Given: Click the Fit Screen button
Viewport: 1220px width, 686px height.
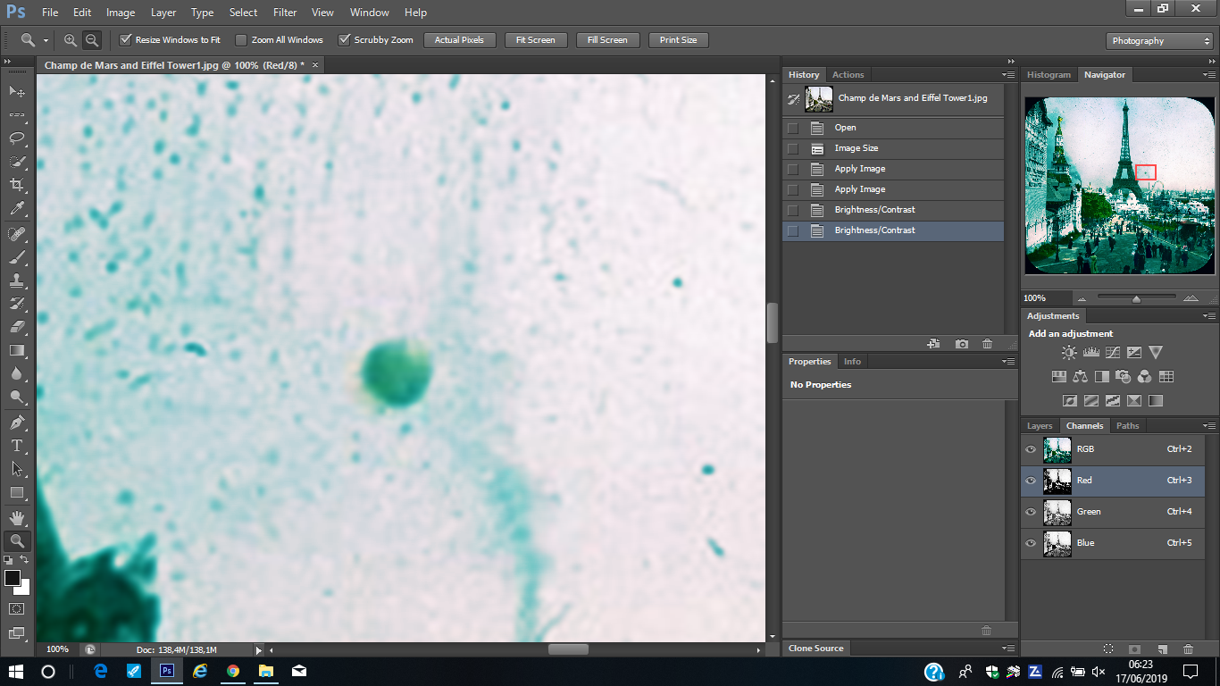Looking at the screenshot, I should (535, 40).
